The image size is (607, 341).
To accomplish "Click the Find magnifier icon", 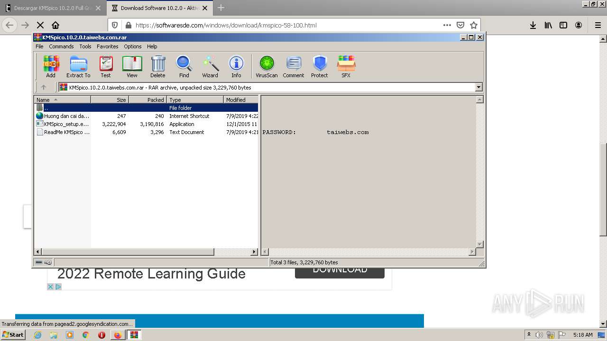I will (184, 66).
